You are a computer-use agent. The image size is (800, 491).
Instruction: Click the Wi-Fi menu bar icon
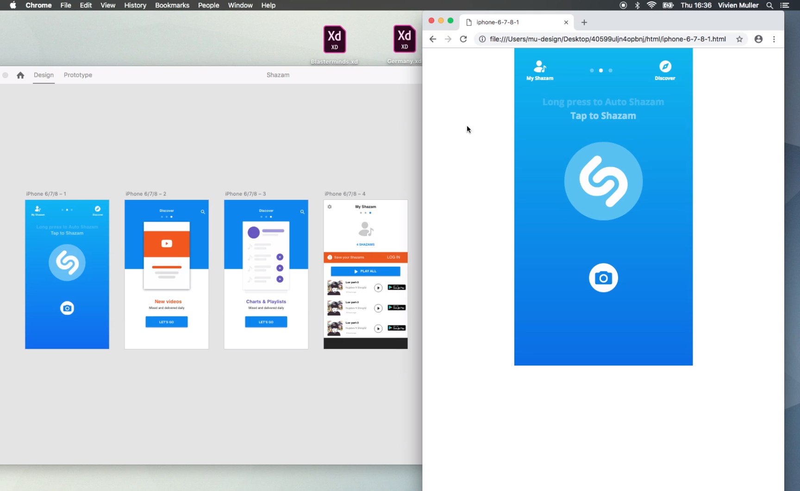click(x=651, y=5)
